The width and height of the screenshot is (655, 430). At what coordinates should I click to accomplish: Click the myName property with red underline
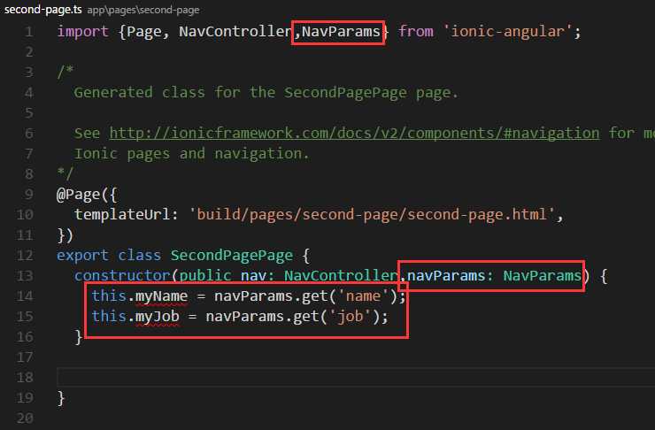pos(161,296)
